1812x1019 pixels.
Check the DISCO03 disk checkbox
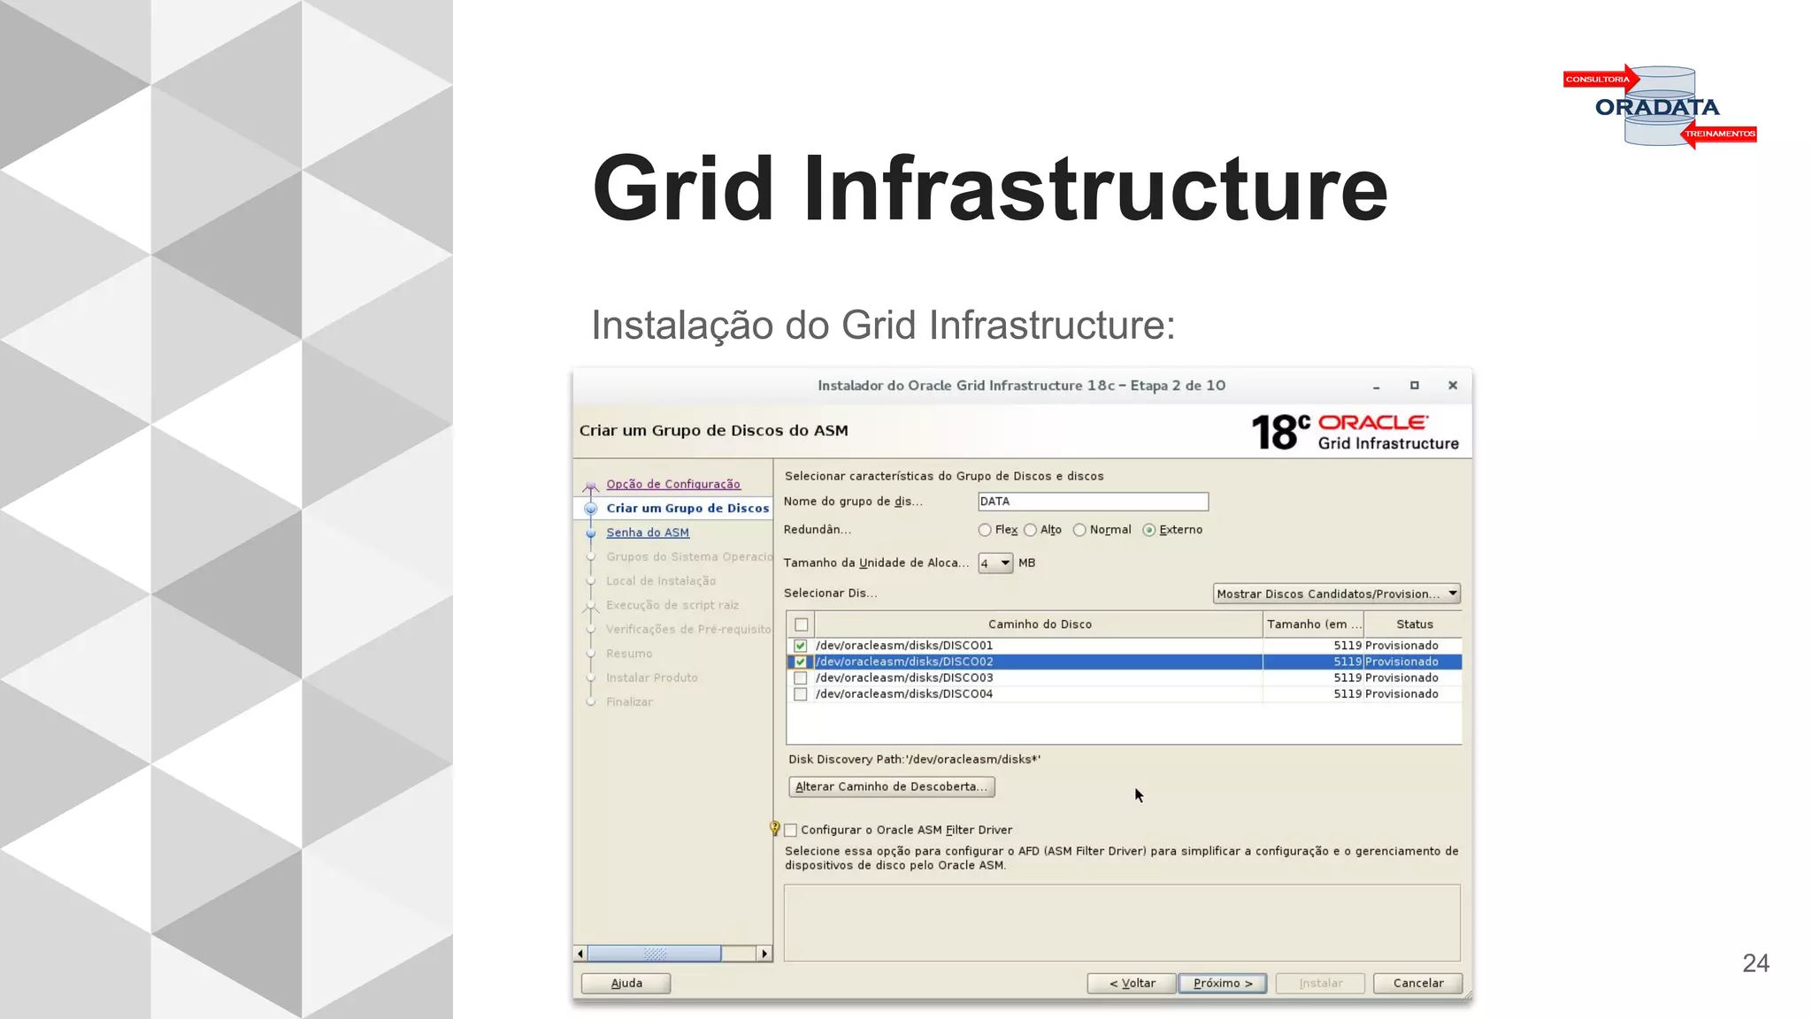point(801,678)
